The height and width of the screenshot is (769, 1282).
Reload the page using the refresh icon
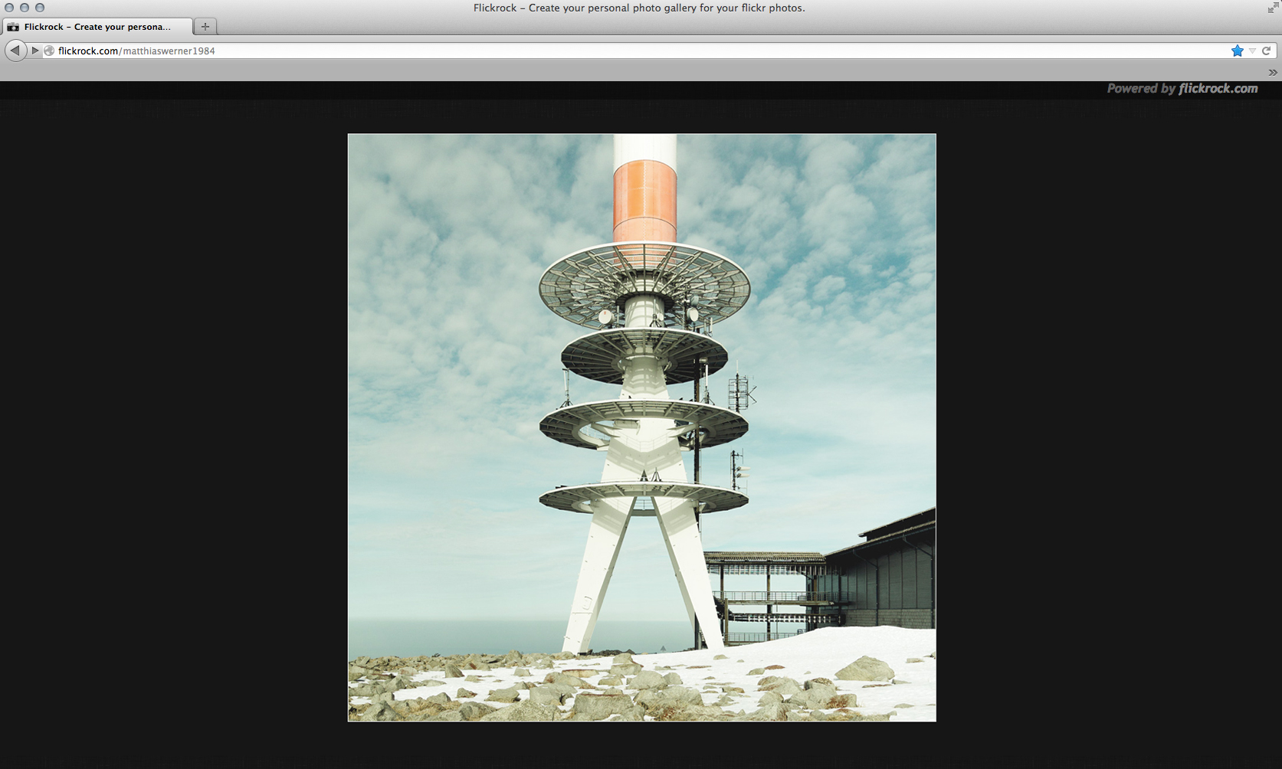click(x=1267, y=51)
